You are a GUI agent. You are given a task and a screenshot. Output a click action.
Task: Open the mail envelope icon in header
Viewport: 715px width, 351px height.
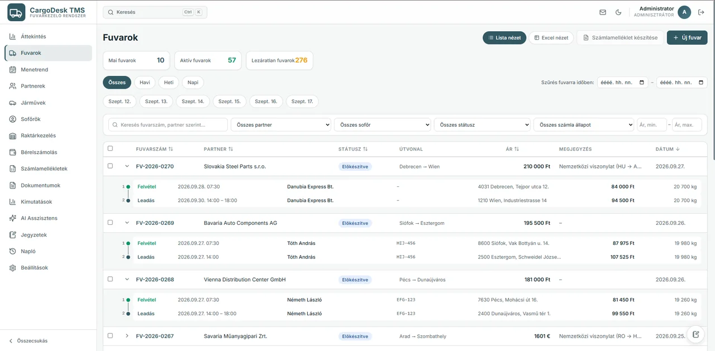(x=603, y=12)
